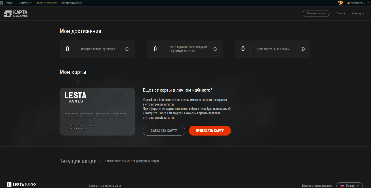Image resolution: width=371 pixels, height=188 pixels.
Task: Open Центр поддержки link
Action: [x=71, y=2]
